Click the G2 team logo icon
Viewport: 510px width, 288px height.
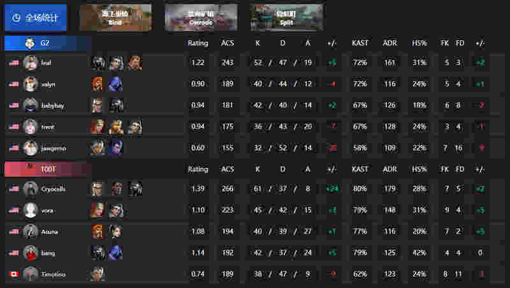click(30, 43)
